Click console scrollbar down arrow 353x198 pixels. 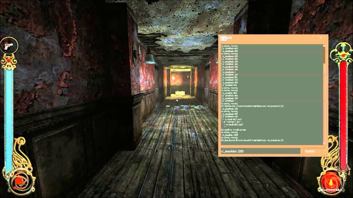pos(324,144)
